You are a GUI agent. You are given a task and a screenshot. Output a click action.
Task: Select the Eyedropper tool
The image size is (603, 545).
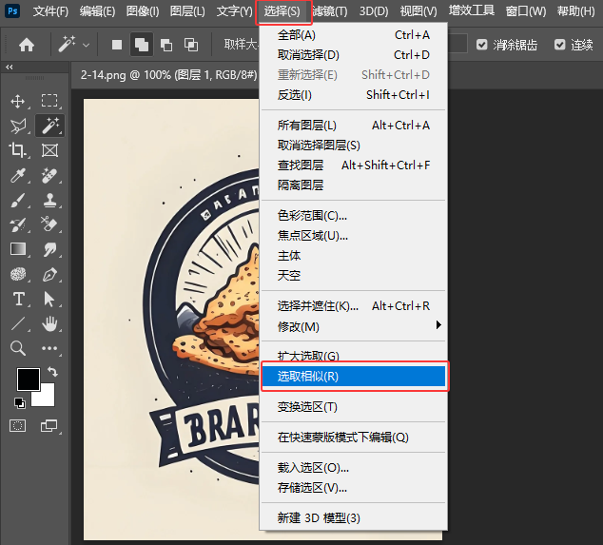(x=18, y=175)
